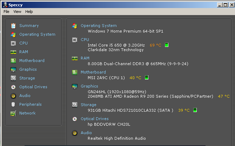The image size is (235, 146).
Task: Click the Windows flag icon in the main panel
Action: point(75,26)
